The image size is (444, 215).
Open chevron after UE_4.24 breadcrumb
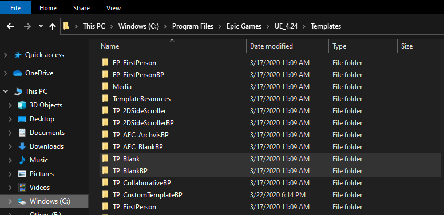coord(304,27)
